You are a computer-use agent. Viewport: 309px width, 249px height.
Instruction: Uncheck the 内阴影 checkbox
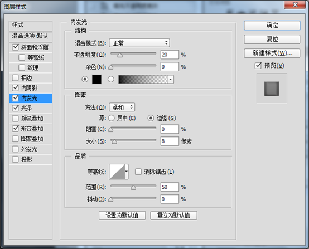(16, 88)
